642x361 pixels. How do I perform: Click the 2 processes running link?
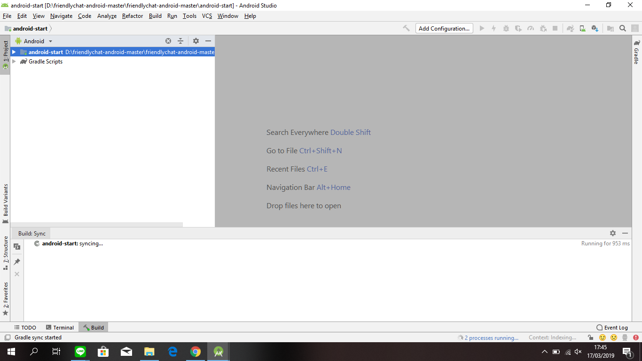click(x=491, y=337)
